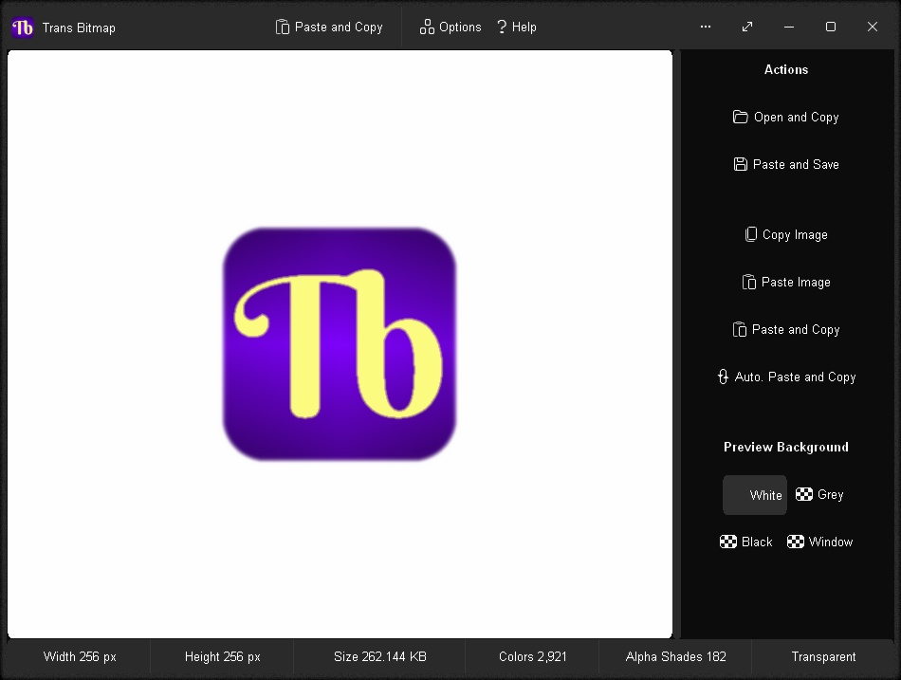Select the Grey preview background
The width and height of the screenshot is (901, 680).
click(x=819, y=494)
